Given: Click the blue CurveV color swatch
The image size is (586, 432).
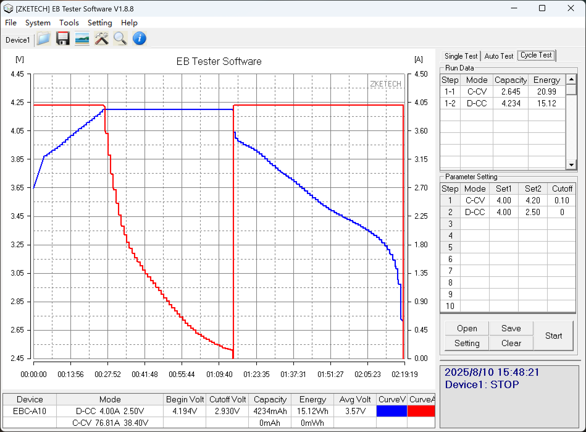Looking at the screenshot, I should point(391,411).
